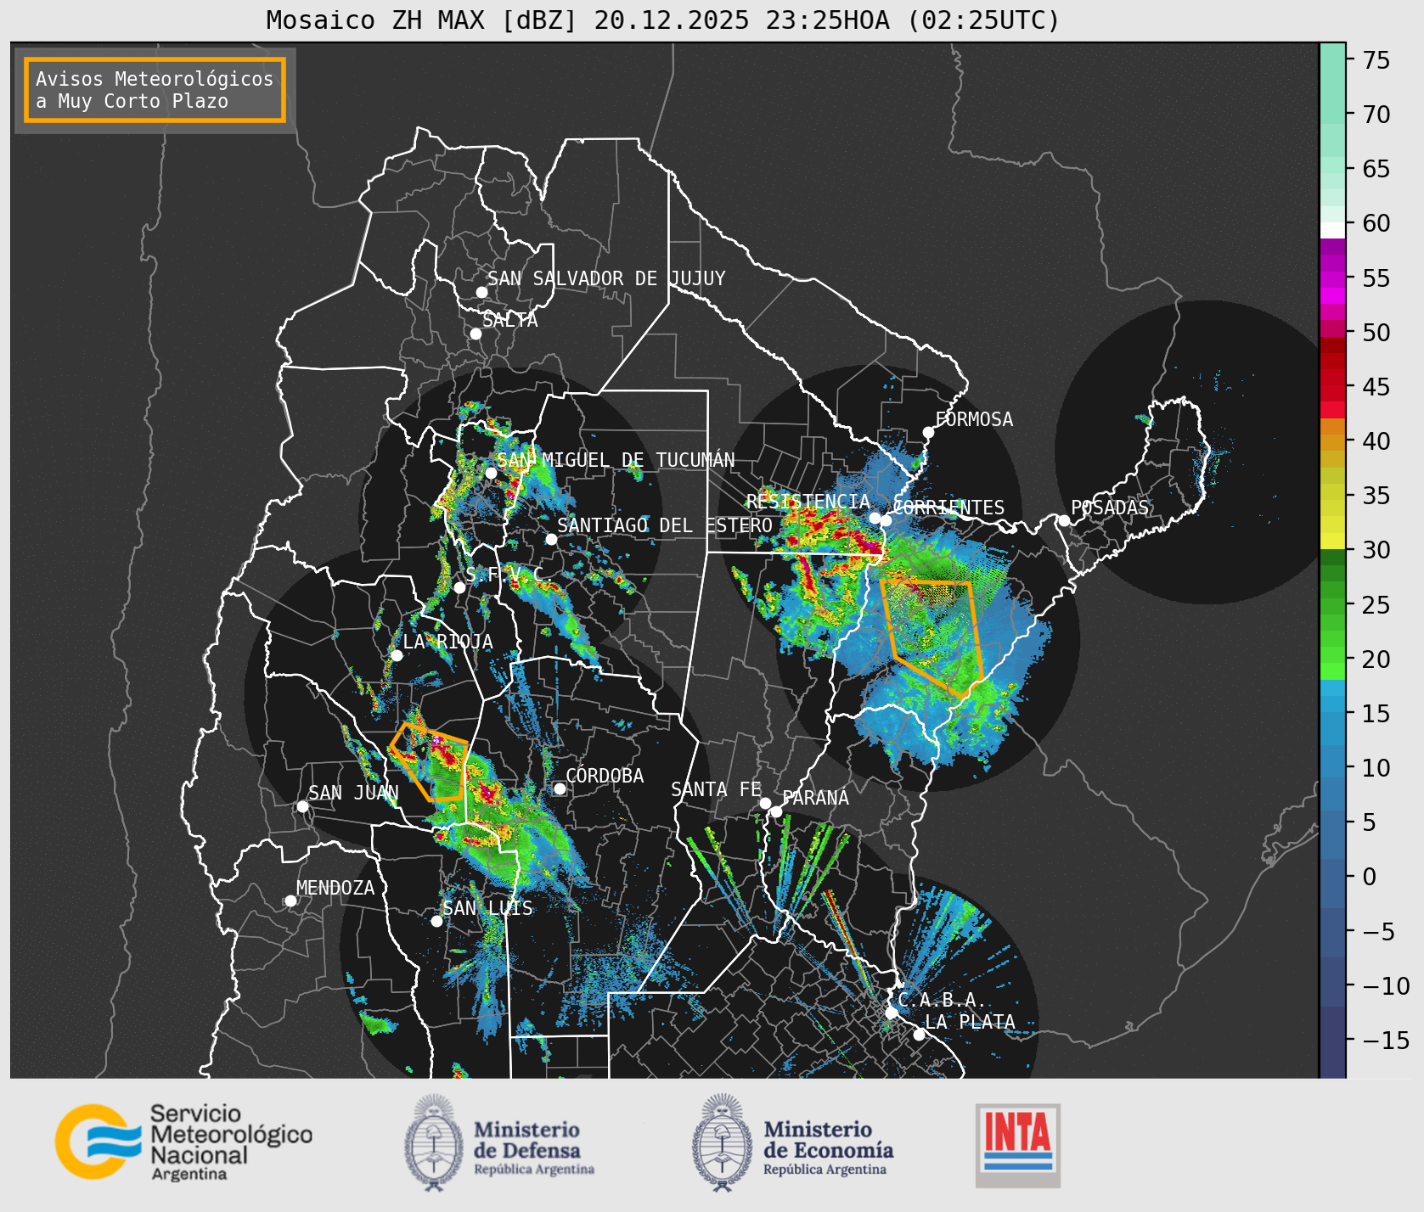
Task: Click the red 45 dBZ colorbar segment
Action: click(x=1332, y=387)
